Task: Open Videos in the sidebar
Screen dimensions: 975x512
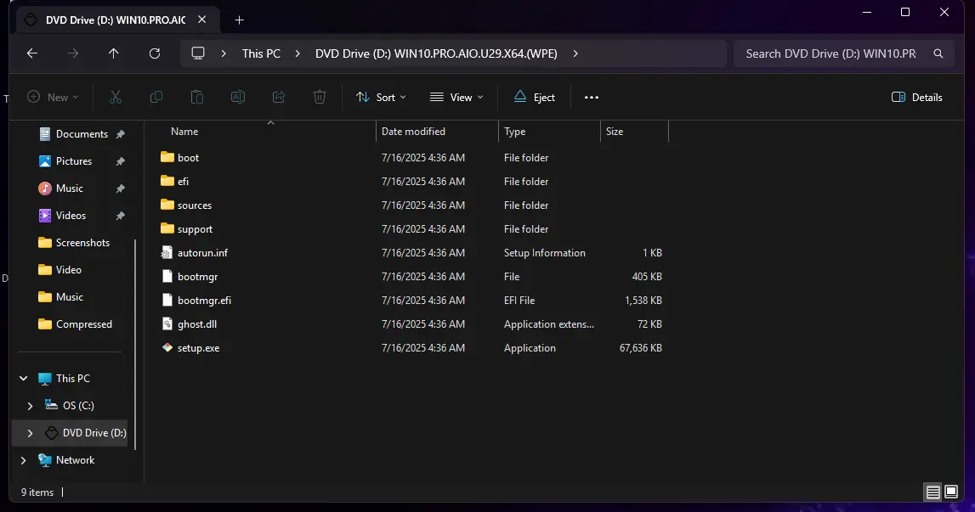Action: pyautogui.click(x=71, y=216)
